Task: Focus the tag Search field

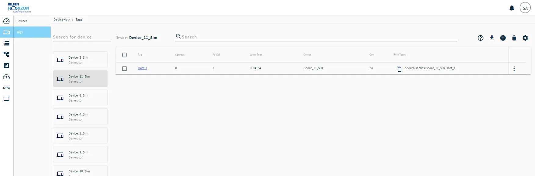Action: [316, 37]
